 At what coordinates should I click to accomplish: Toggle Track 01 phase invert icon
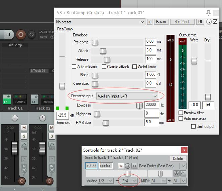(24, 159)
